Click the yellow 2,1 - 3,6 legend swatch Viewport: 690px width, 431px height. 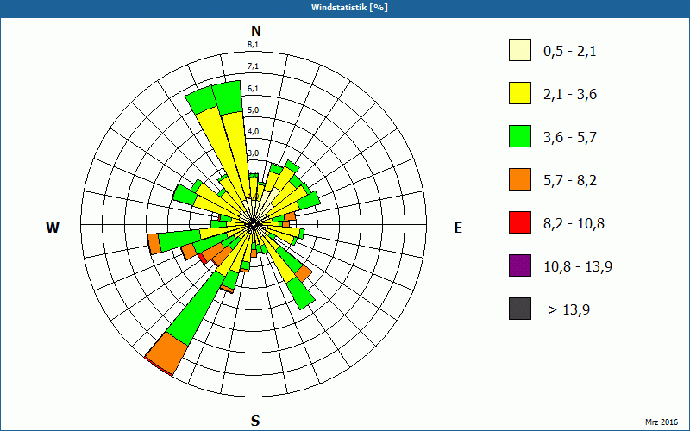(520, 93)
